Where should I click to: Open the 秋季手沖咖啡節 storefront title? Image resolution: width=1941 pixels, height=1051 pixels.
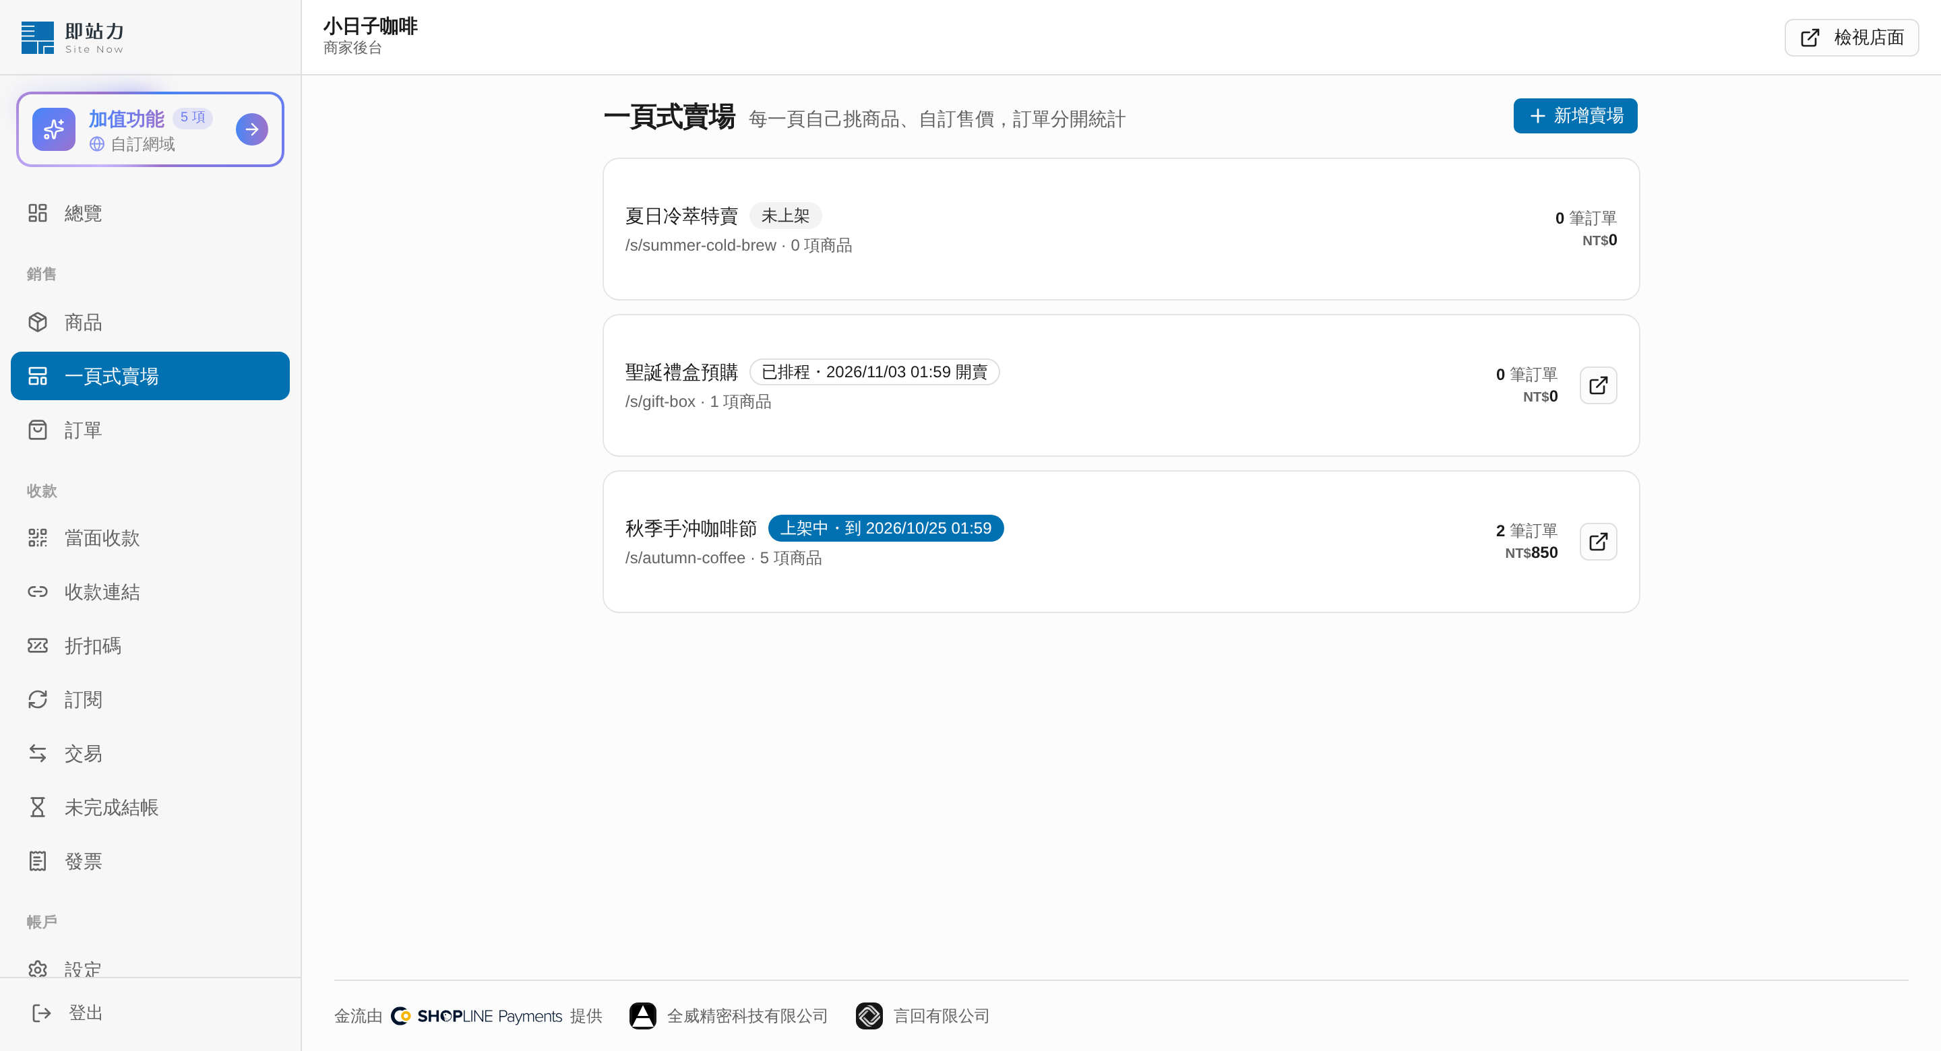pos(690,528)
